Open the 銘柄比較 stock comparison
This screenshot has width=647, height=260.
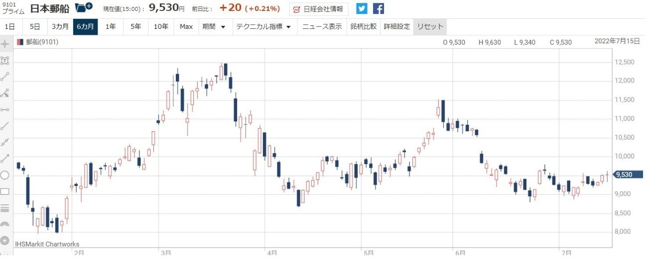[x=363, y=27]
